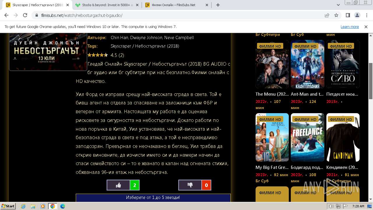
Task: Open the Windows Start menu
Action: (x=8, y=206)
